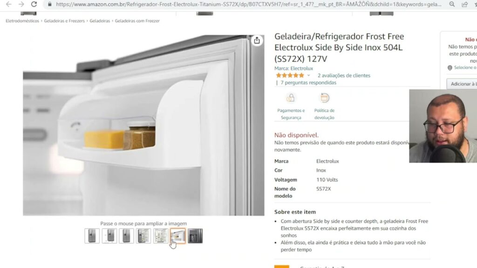Screen dimensions: 477x268
Task: Click the zoom magnifier icon in address bar
Action: pos(452,4)
